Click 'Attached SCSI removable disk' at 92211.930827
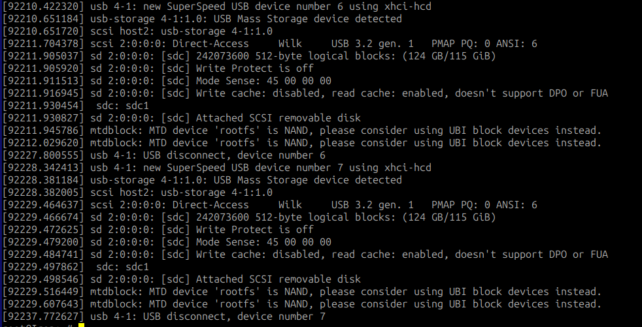The height and width of the screenshot is (327, 642). (x=279, y=118)
